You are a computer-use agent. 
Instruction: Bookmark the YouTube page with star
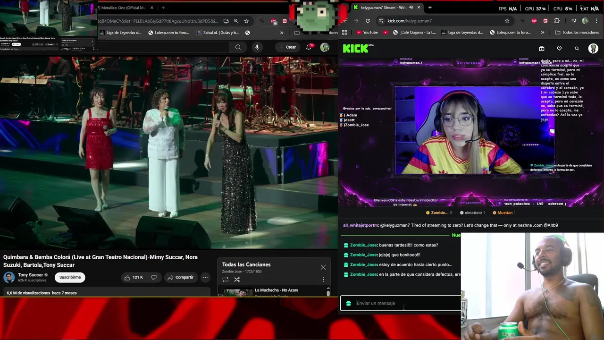pos(246,21)
